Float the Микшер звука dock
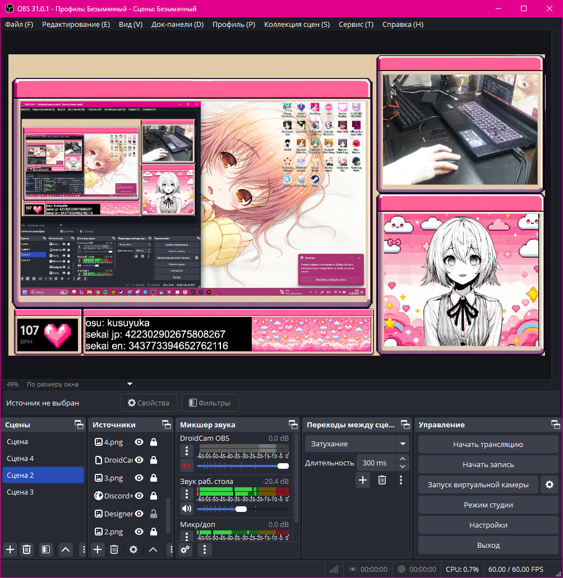Viewport: 563px width, 578px height. (x=293, y=425)
